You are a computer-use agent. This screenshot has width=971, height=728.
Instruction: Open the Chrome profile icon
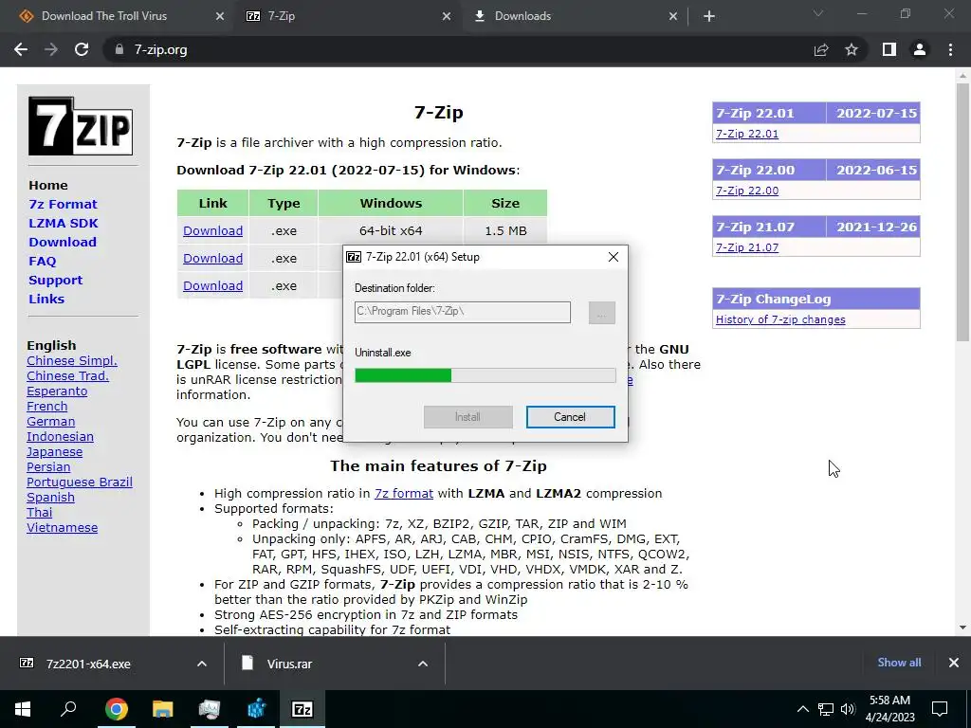pos(920,49)
